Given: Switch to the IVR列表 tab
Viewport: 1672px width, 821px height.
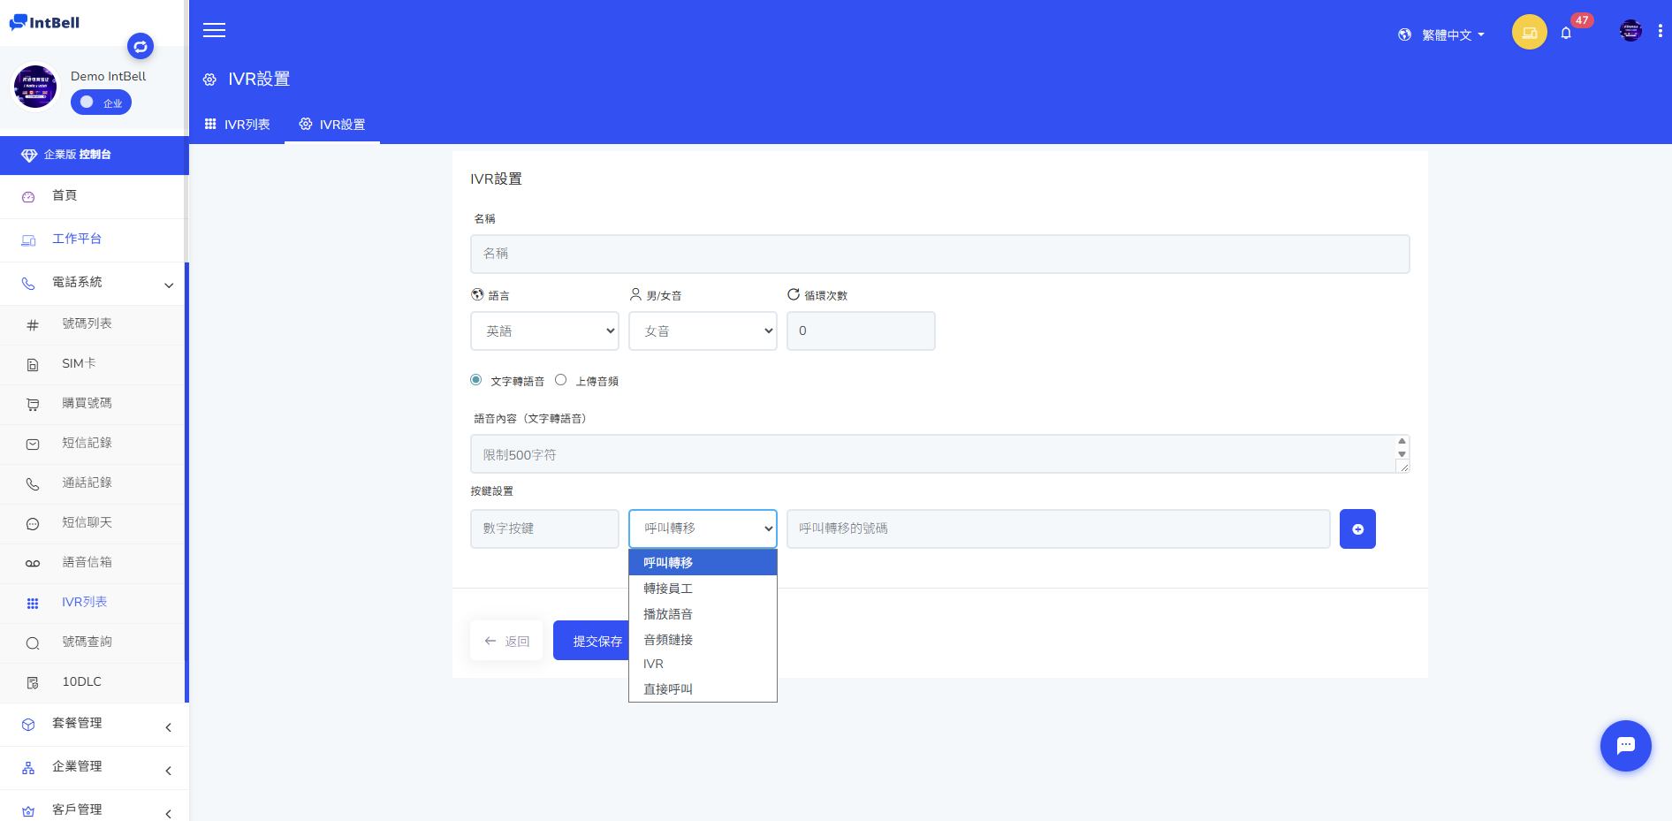Looking at the screenshot, I should pyautogui.click(x=238, y=125).
